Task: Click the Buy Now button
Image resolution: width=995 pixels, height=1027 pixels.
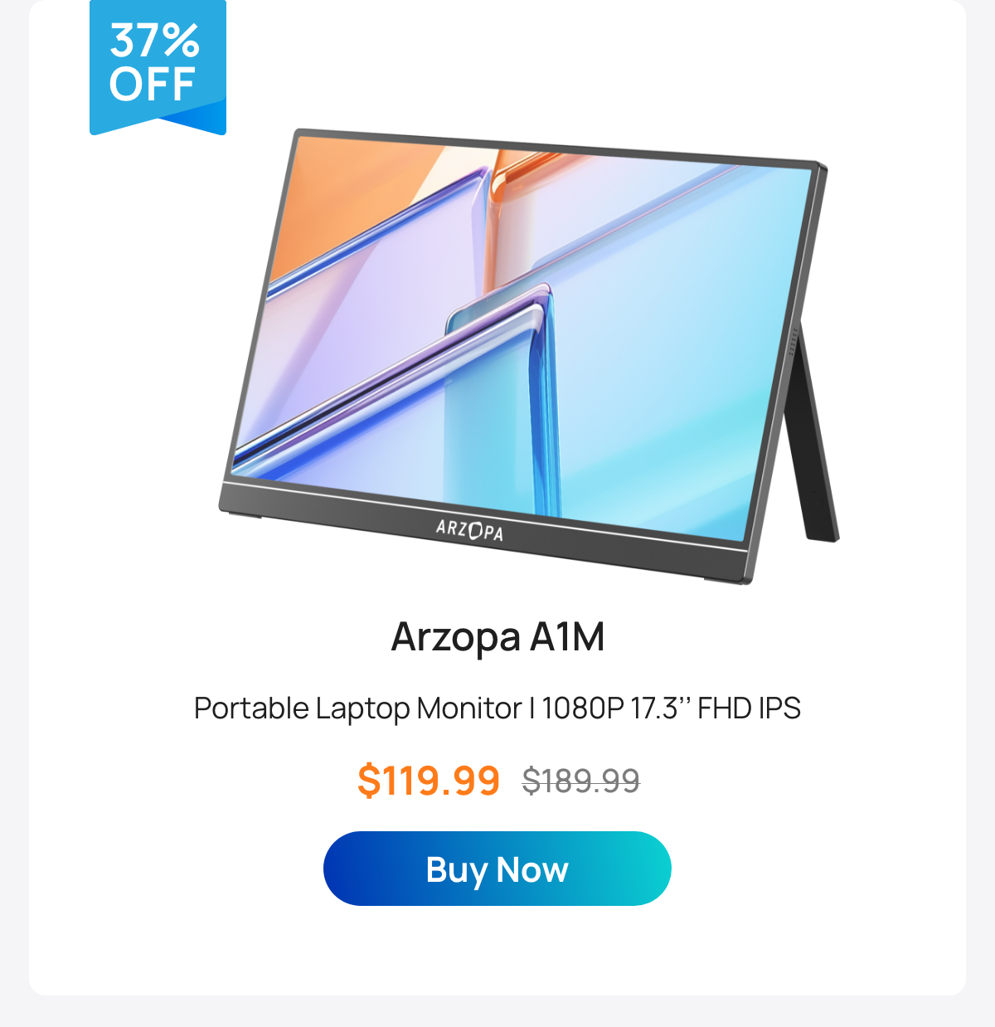Action: click(x=497, y=869)
